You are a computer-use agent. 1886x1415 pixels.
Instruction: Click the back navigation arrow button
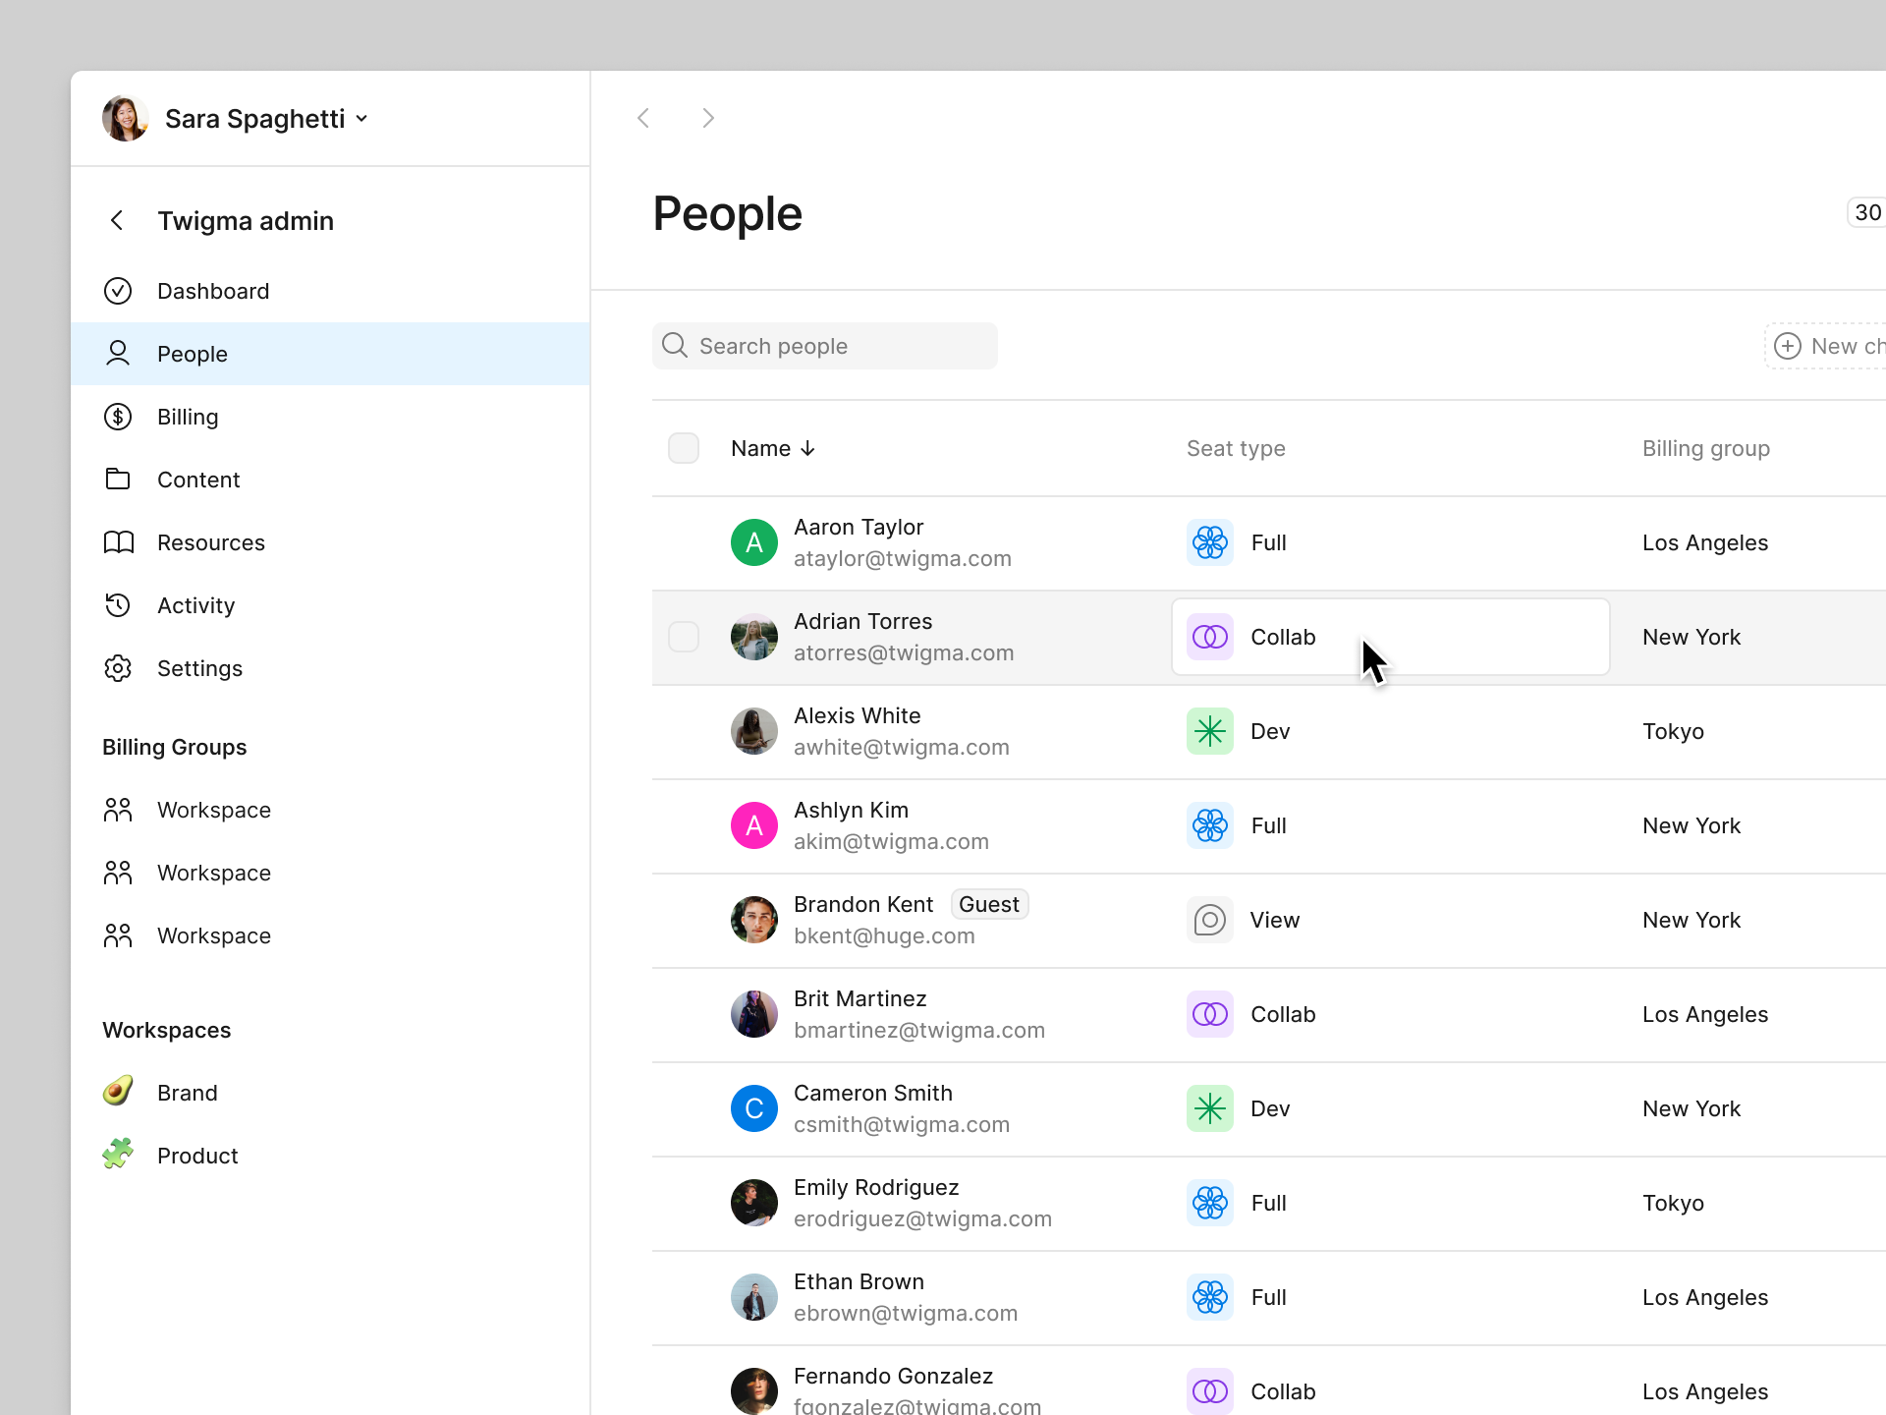(x=643, y=117)
